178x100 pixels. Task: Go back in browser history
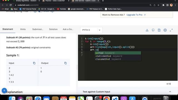click(3, 5)
